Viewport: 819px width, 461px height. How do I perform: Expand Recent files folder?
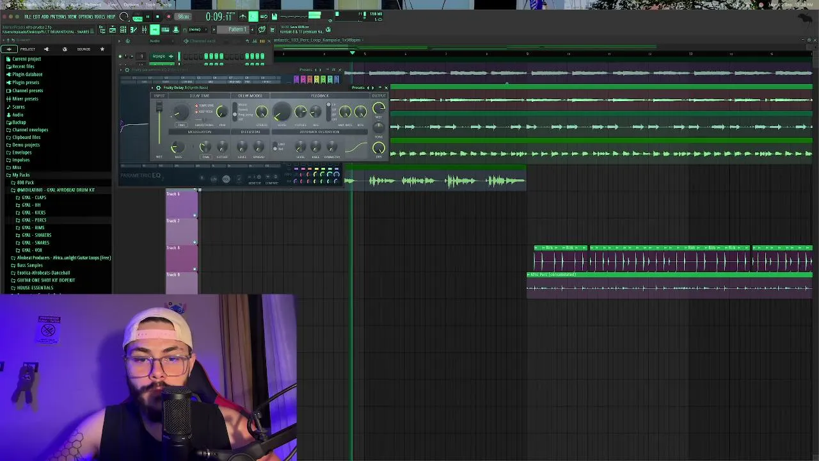click(23, 67)
